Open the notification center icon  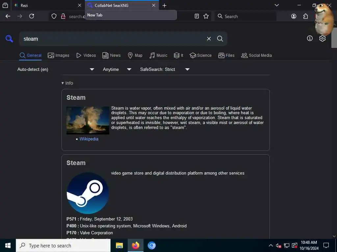pos(326,245)
